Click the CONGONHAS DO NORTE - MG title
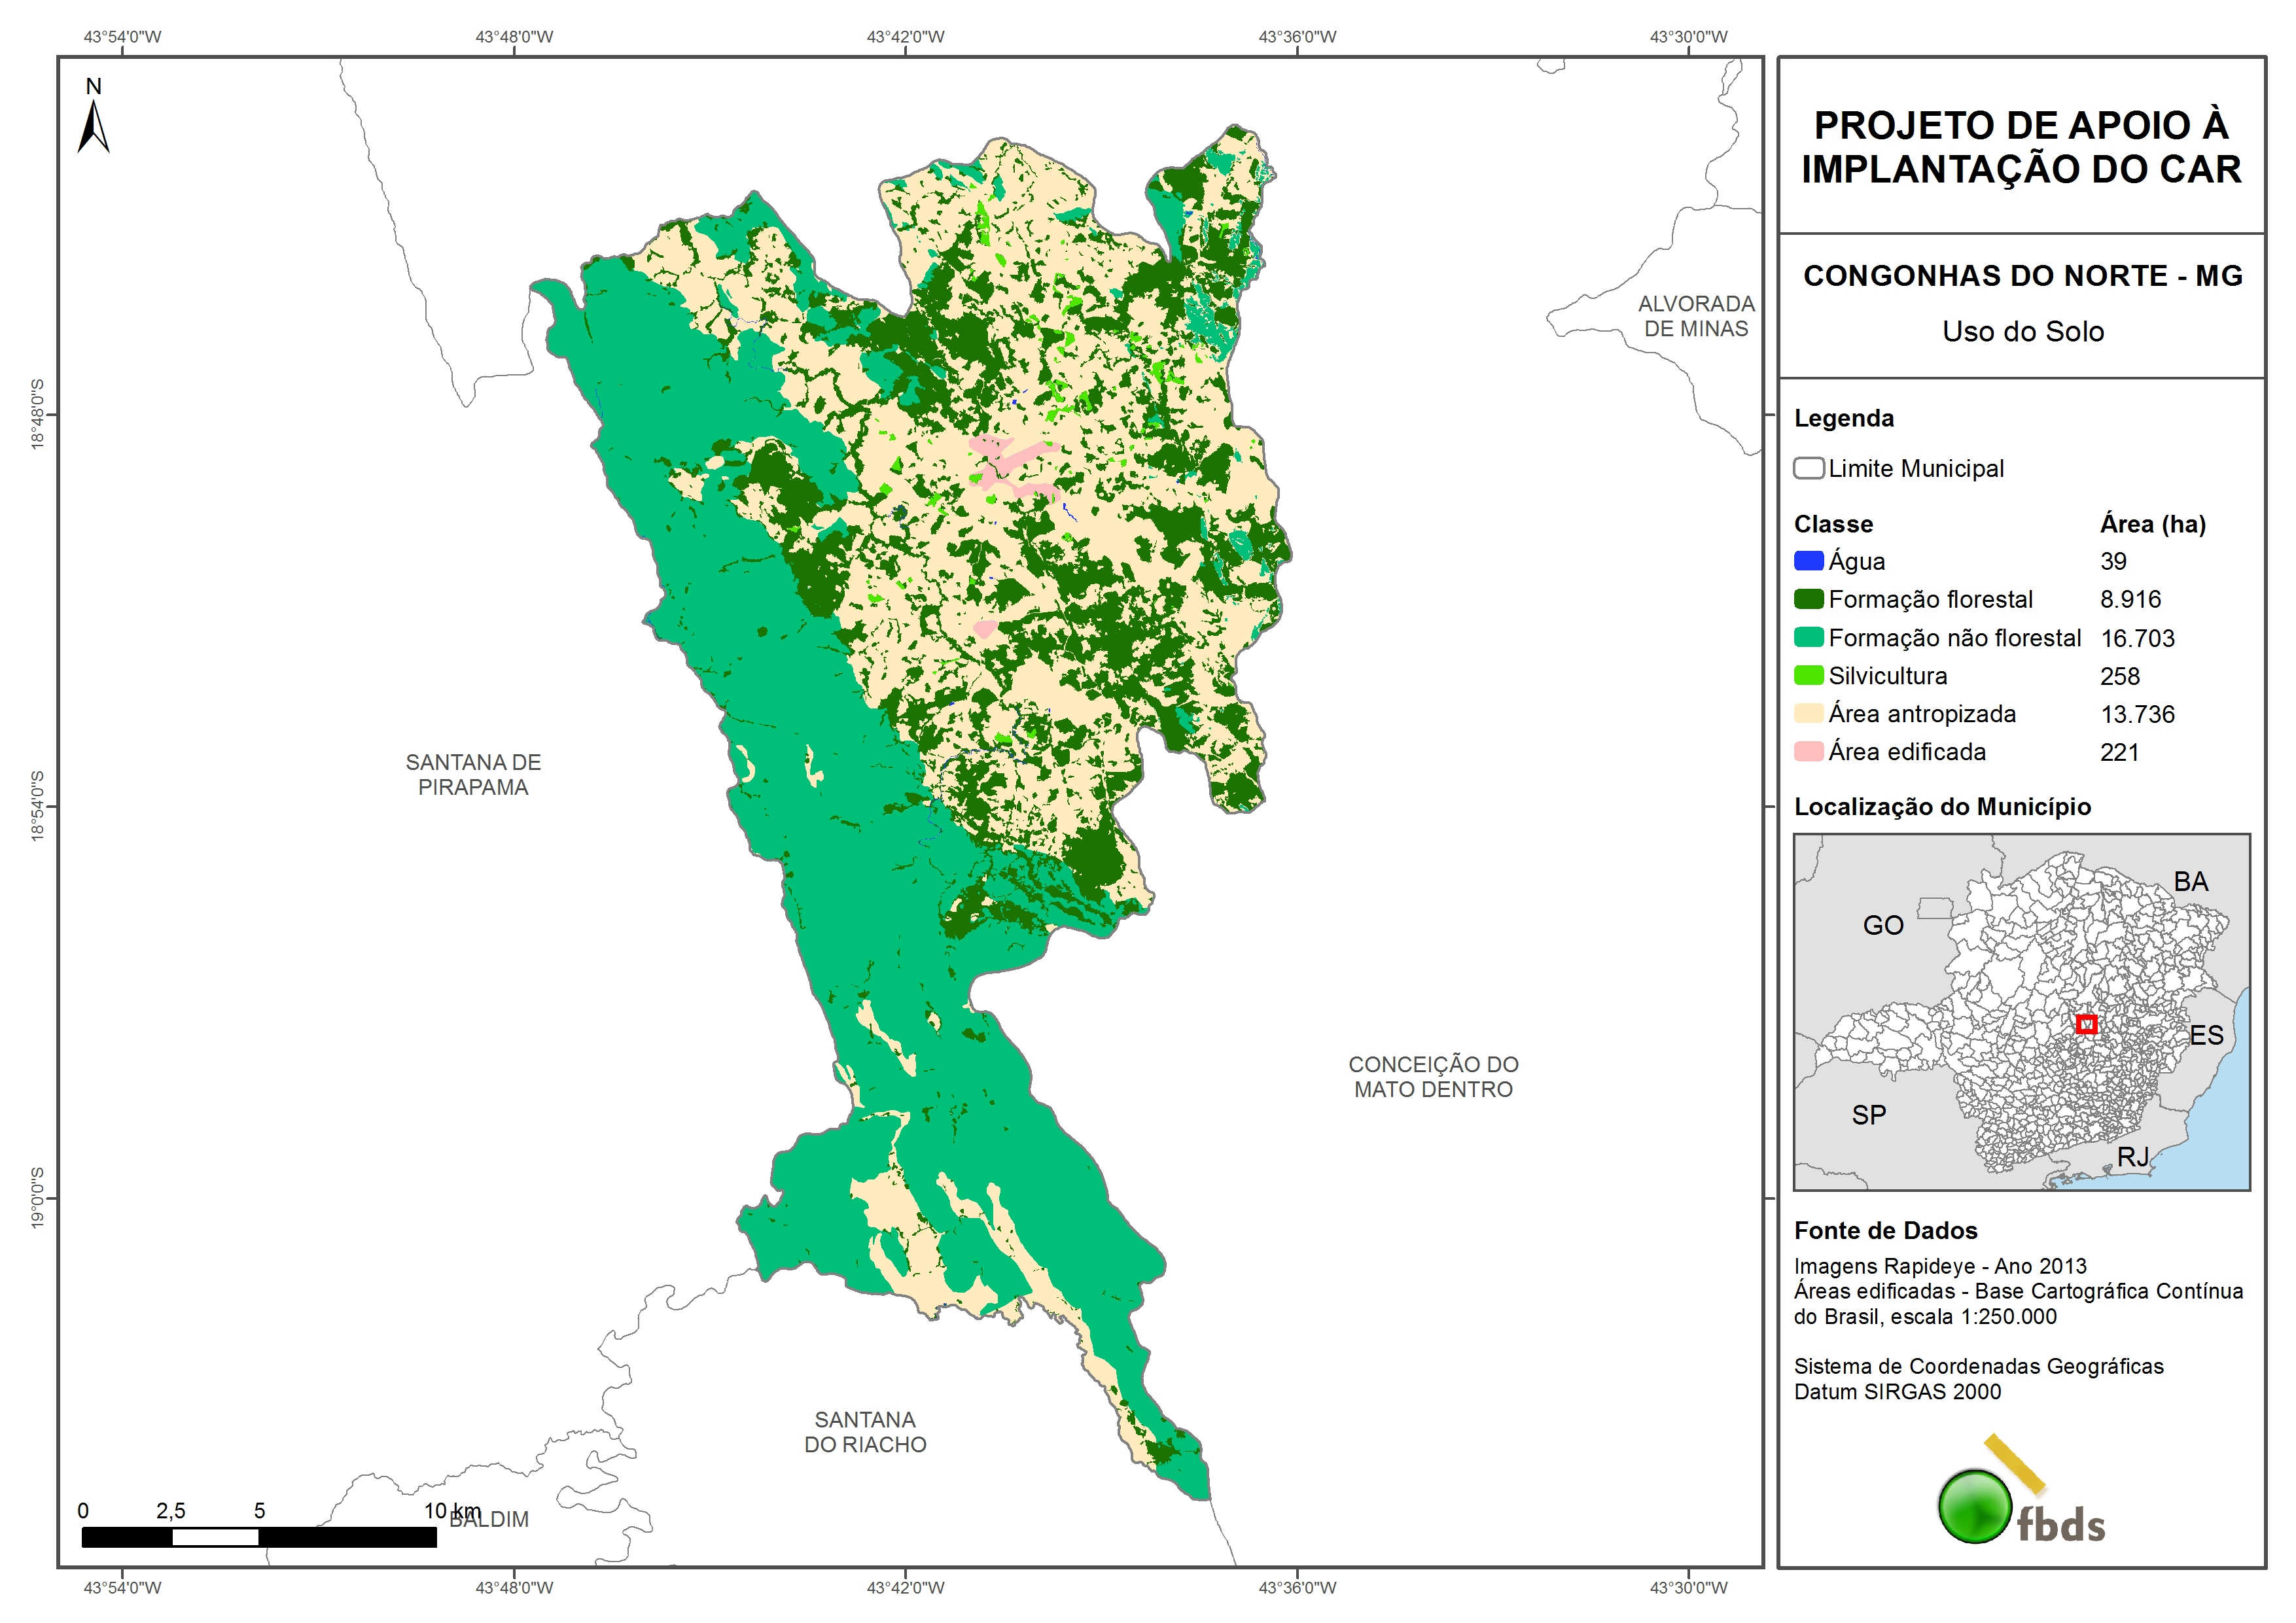2296x1623 pixels. pos(2022,276)
